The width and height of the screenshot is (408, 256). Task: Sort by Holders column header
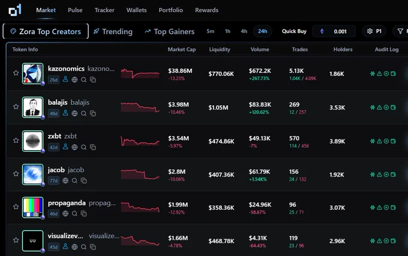343,49
